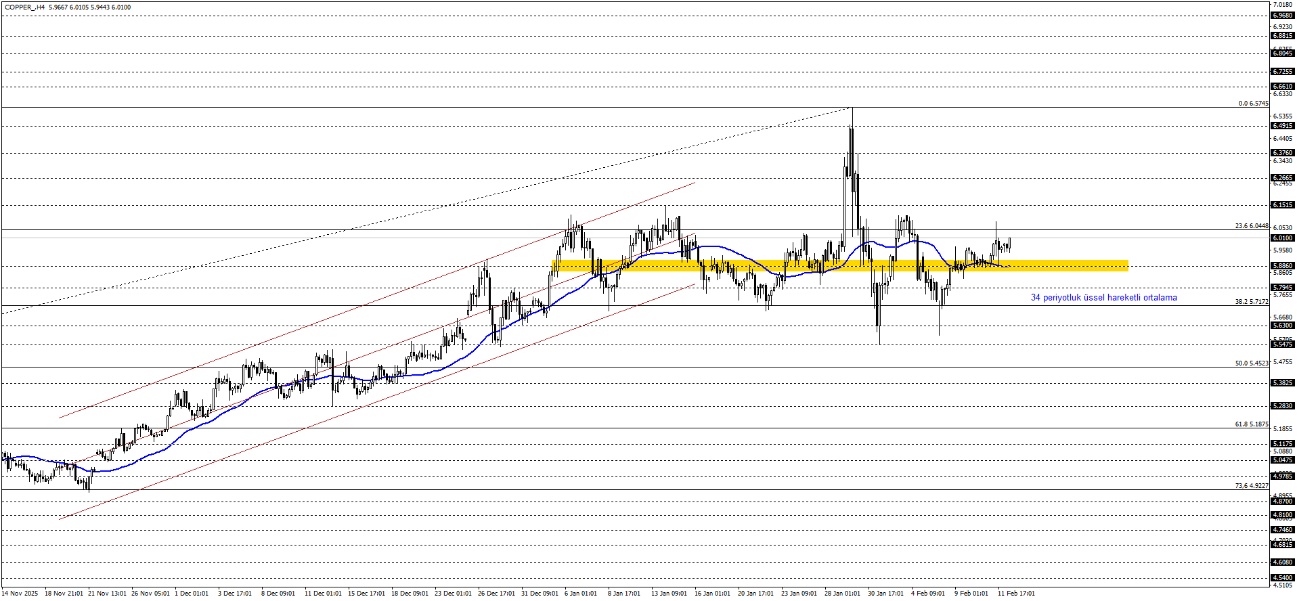Viewport: 1297px width, 601px height.
Task: Click the 4.7460 price level tag
Action: pyautogui.click(x=1283, y=530)
